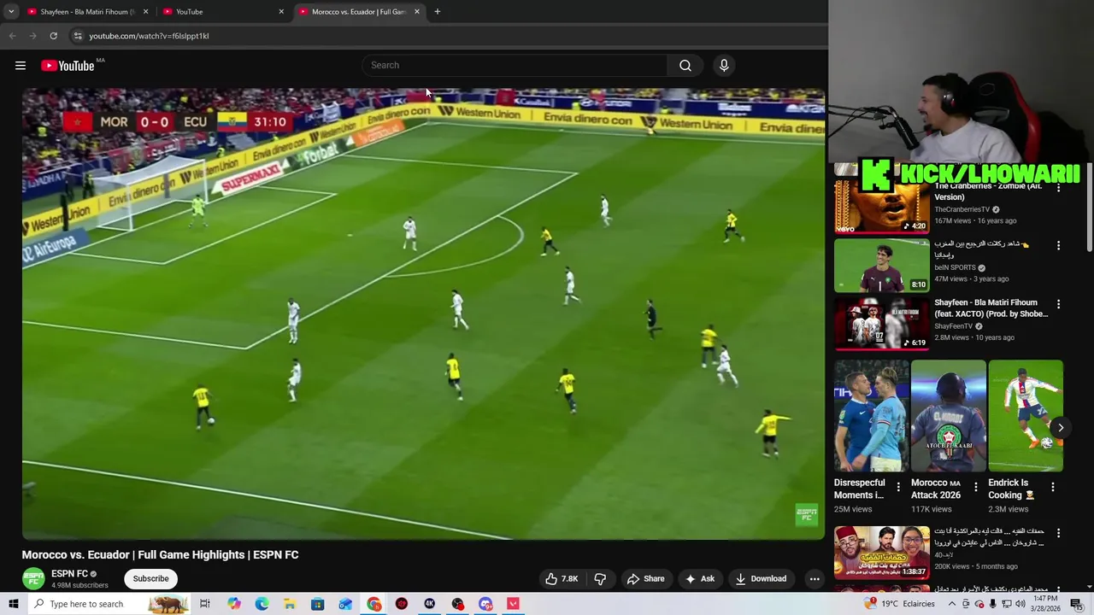Close the middle YouTube tab
1094x615 pixels.
[281, 12]
